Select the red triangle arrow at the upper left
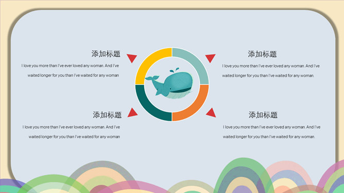The height and width of the screenshot is (193, 344). click(x=132, y=58)
